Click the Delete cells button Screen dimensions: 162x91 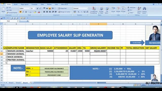(118, 10)
